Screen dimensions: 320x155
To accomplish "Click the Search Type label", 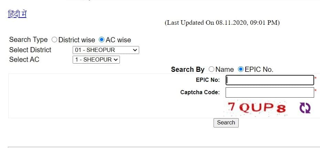I will pyautogui.click(x=28, y=40).
